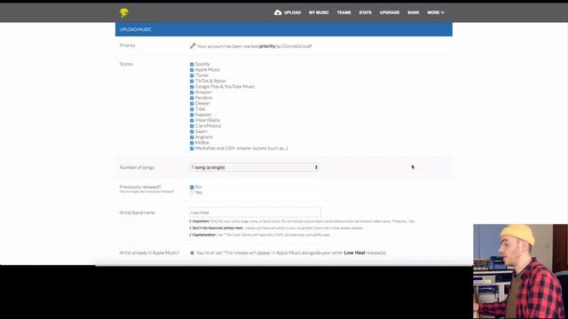Click the 'Number of songs' label
Image resolution: width=568 pixels, height=319 pixels.
pyautogui.click(x=137, y=167)
